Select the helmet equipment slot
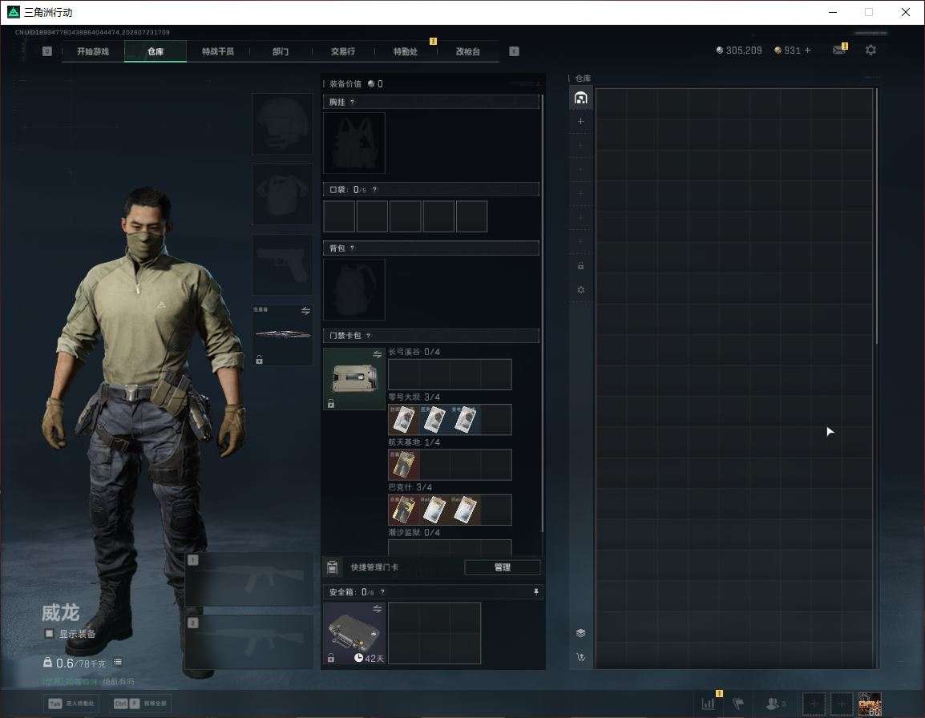 coord(283,124)
